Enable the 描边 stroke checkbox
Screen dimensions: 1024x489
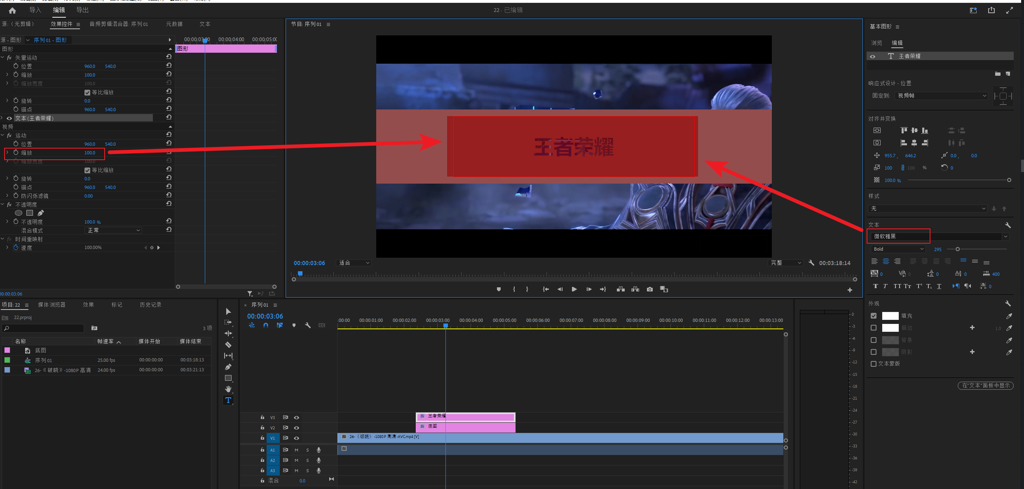click(874, 328)
